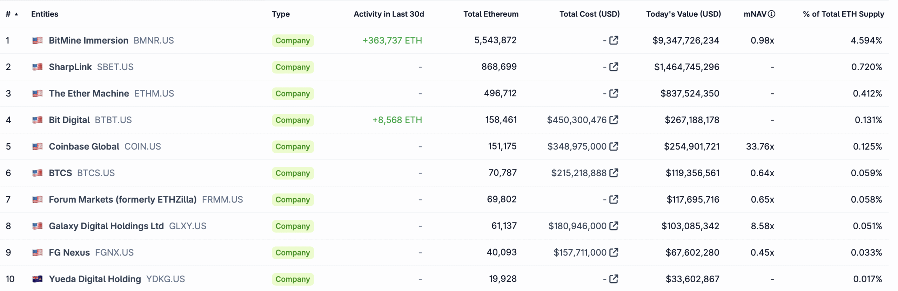Open Bit Digital entity link
This screenshot has height=291, width=898.
[x=69, y=120]
